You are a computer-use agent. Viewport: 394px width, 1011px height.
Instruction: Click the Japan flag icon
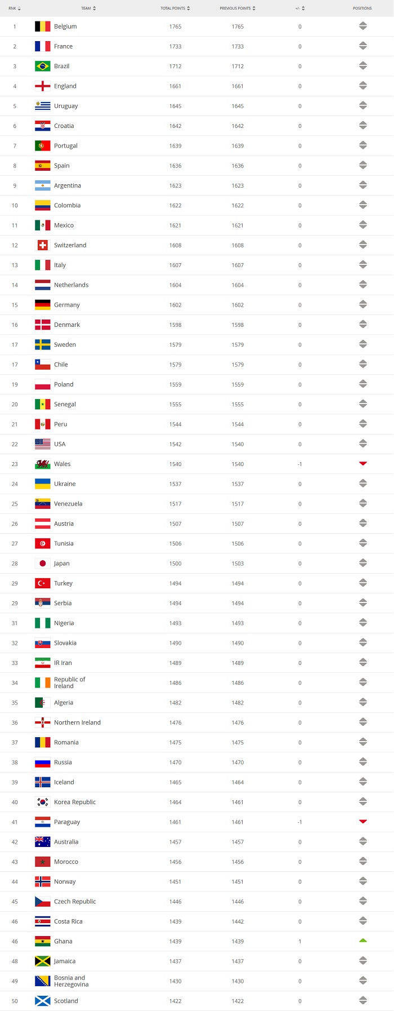point(42,564)
